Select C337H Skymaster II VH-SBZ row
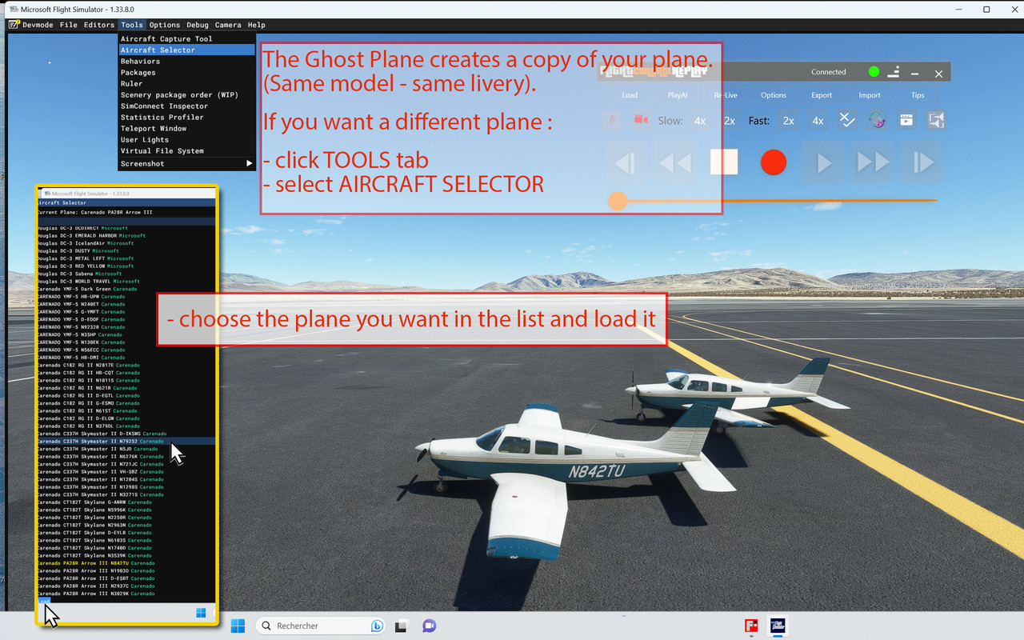The height and width of the screenshot is (640, 1024). pyautogui.click(x=126, y=471)
